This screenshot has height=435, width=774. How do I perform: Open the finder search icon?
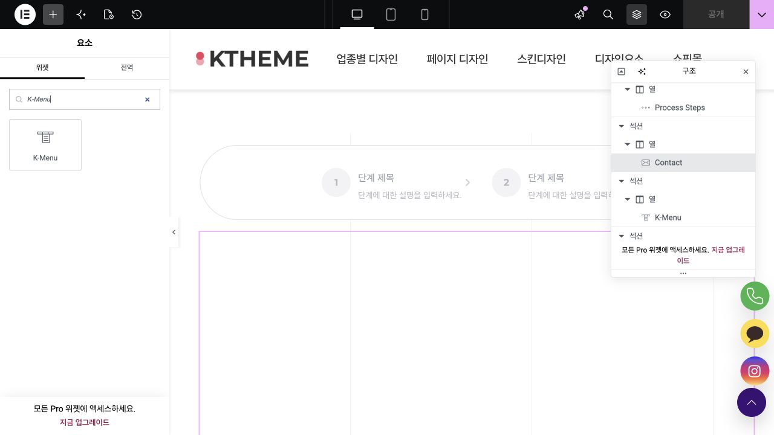point(608,14)
